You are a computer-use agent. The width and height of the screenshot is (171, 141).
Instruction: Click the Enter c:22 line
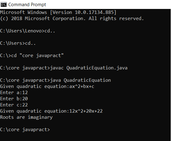tap(14, 105)
